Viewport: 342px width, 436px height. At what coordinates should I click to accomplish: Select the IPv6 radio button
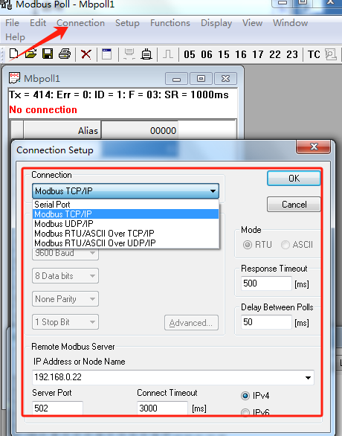245,412
